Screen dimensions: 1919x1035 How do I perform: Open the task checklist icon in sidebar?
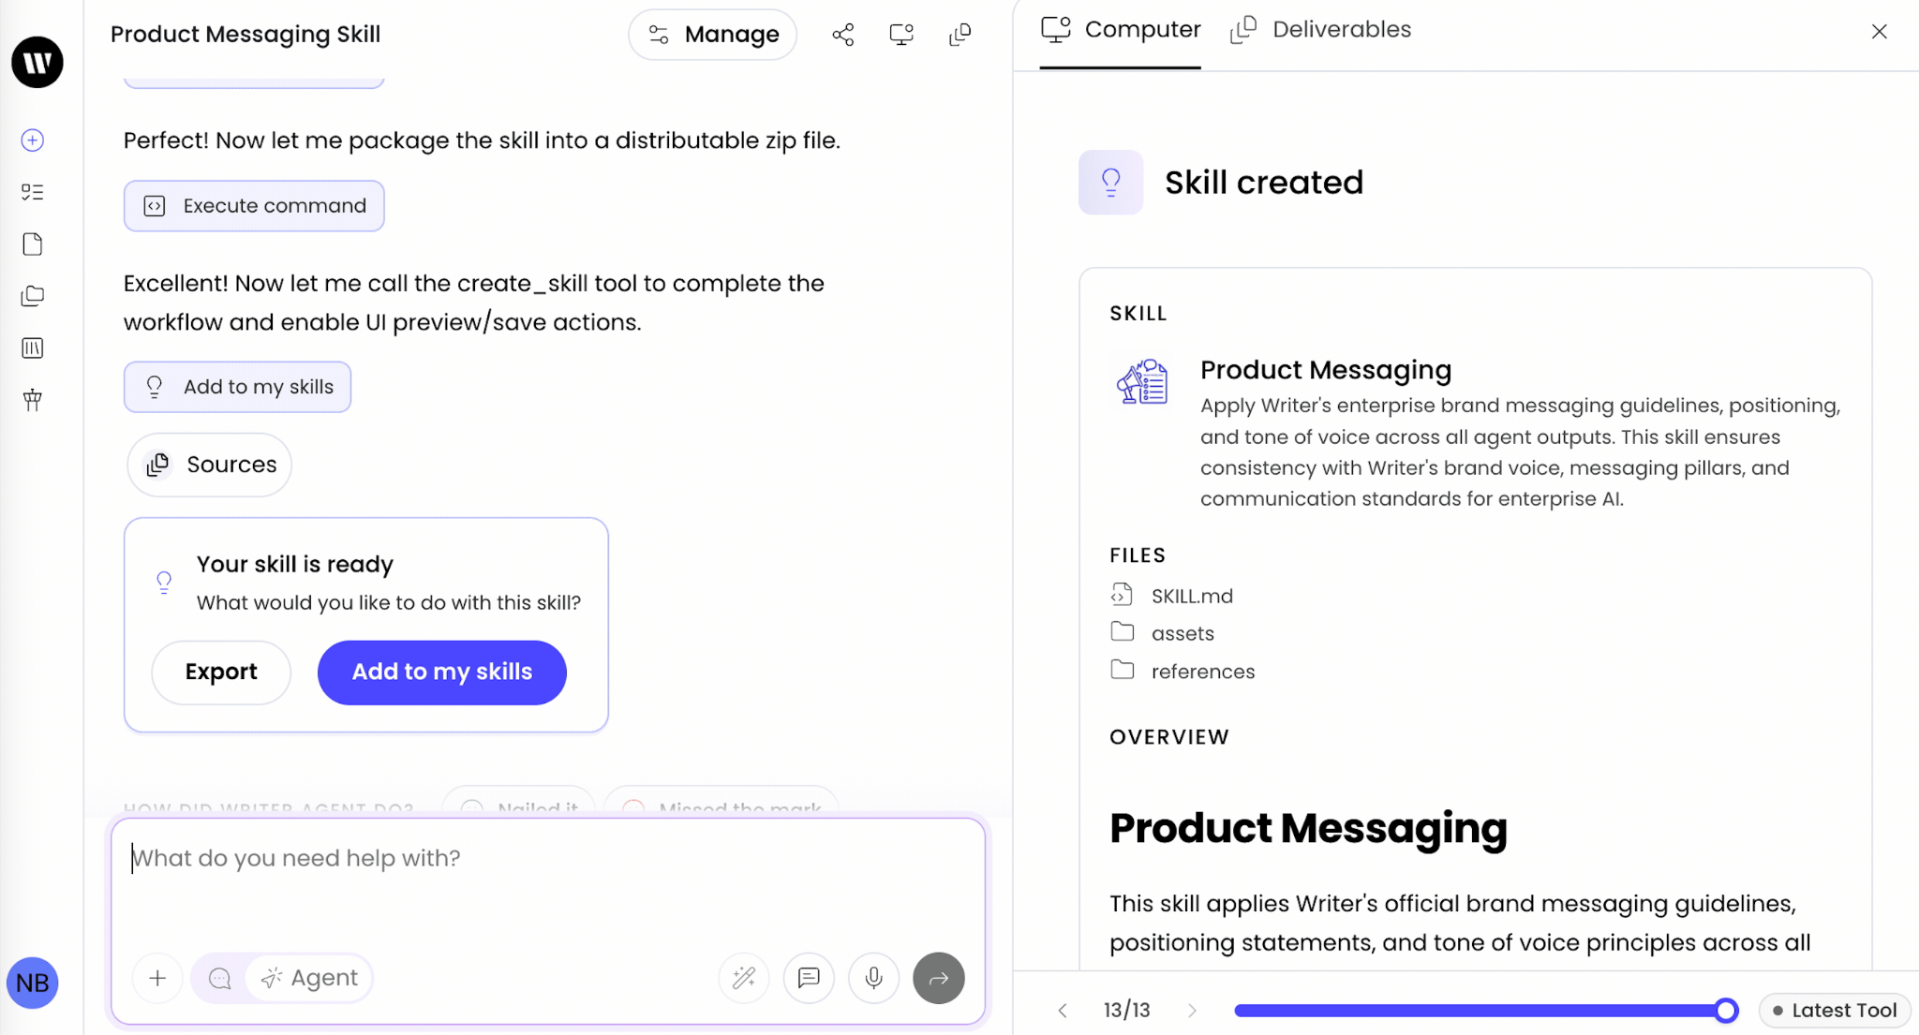(x=33, y=192)
